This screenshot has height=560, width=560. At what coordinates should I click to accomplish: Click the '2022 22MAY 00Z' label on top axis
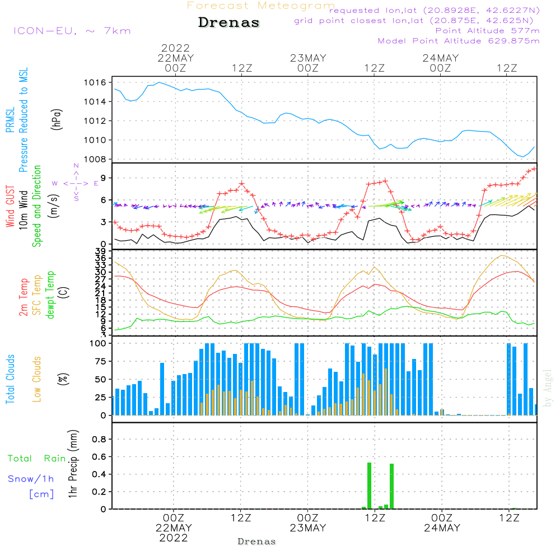coord(175,58)
